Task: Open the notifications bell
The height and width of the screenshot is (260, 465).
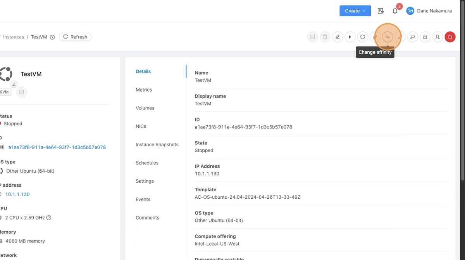Action: (395, 11)
